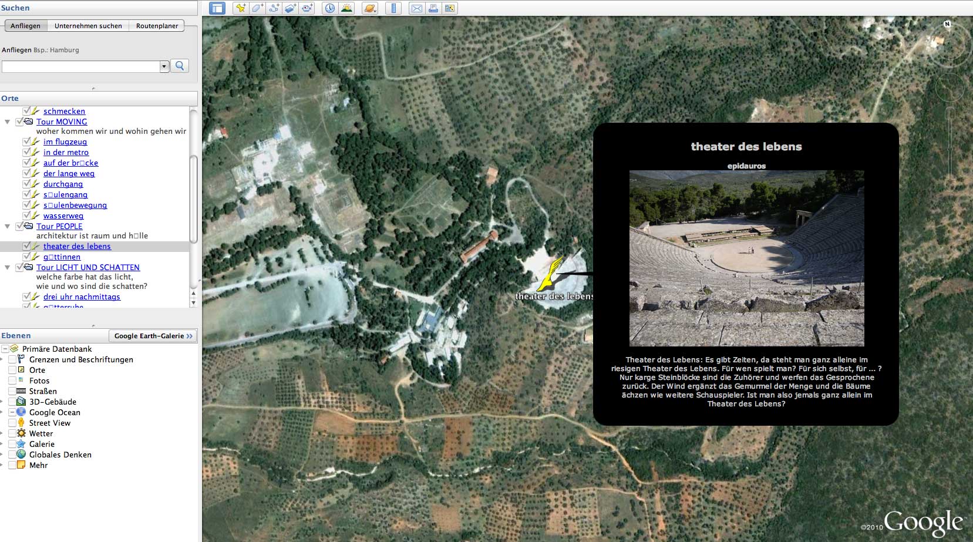Click the Epidauros theater photo in balloon
This screenshot has width=973, height=542.
(x=746, y=258)
